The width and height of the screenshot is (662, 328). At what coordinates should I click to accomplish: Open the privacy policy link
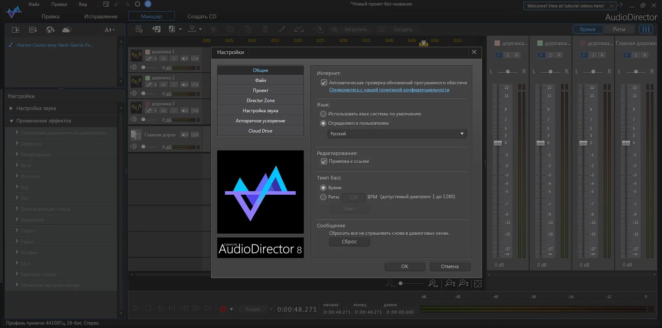(389, 90)
